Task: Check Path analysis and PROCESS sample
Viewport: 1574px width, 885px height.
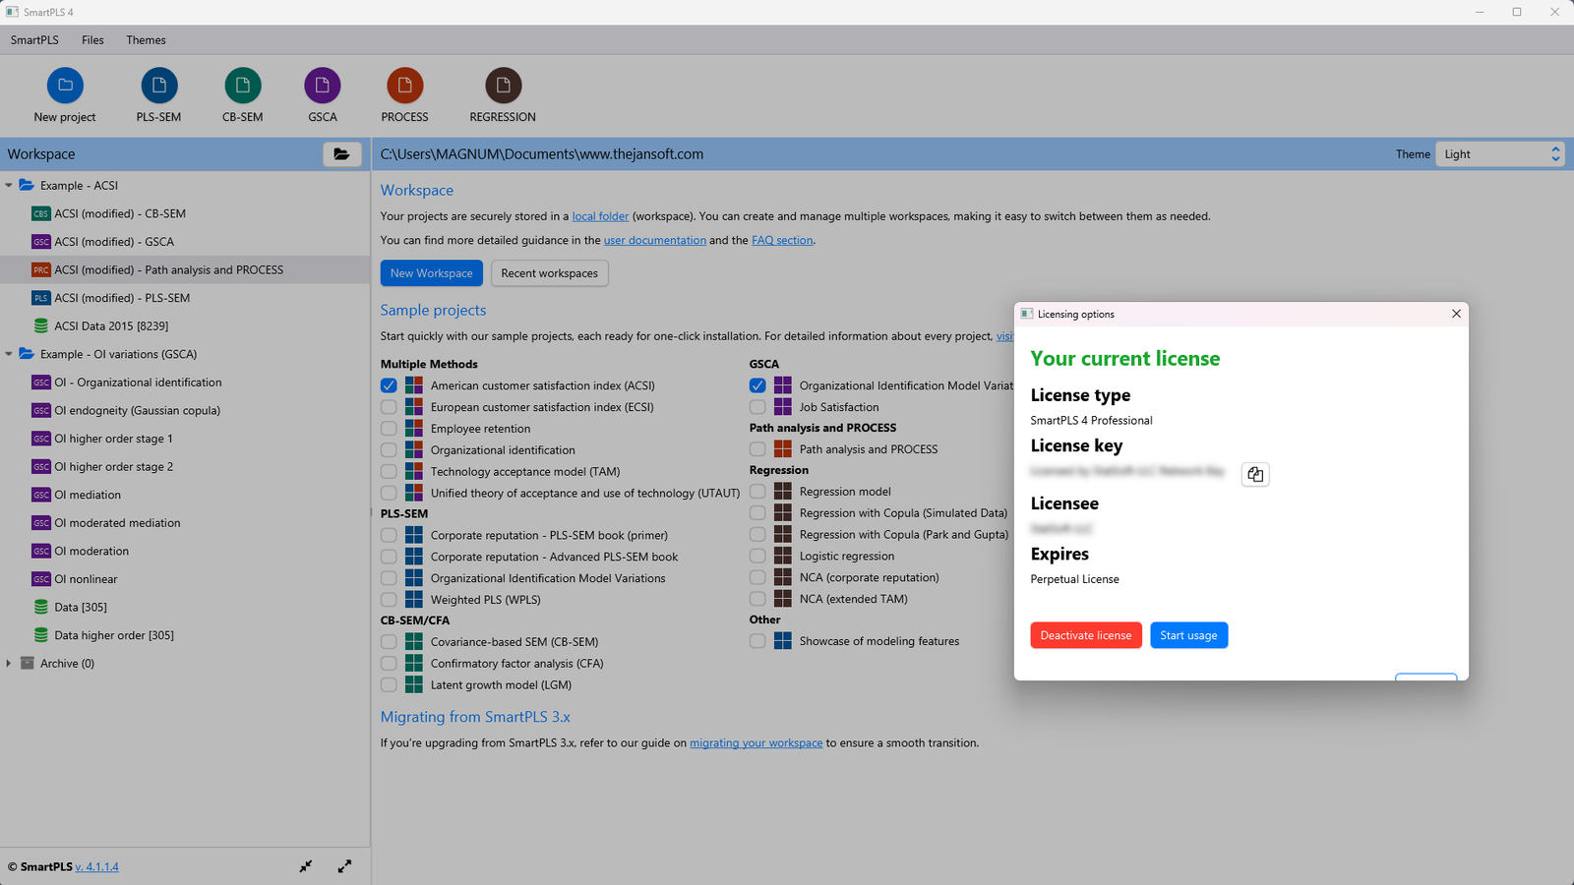Action: click(757, 449)
